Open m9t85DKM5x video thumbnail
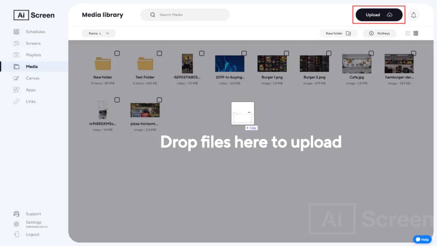Viewport: 437px width, 246px height. (x=102, y=110)
